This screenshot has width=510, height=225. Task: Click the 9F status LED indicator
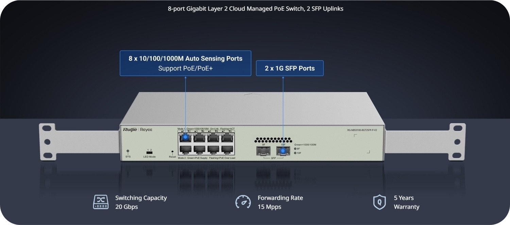(295, 149)
